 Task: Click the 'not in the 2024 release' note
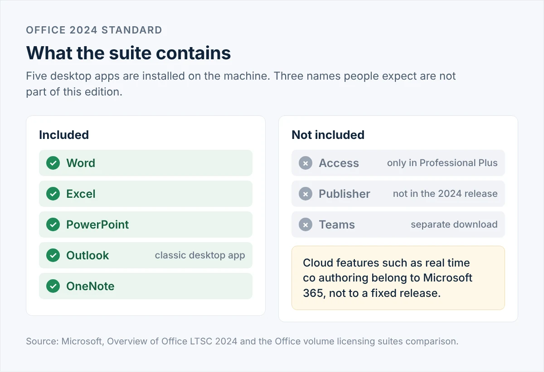445,194
